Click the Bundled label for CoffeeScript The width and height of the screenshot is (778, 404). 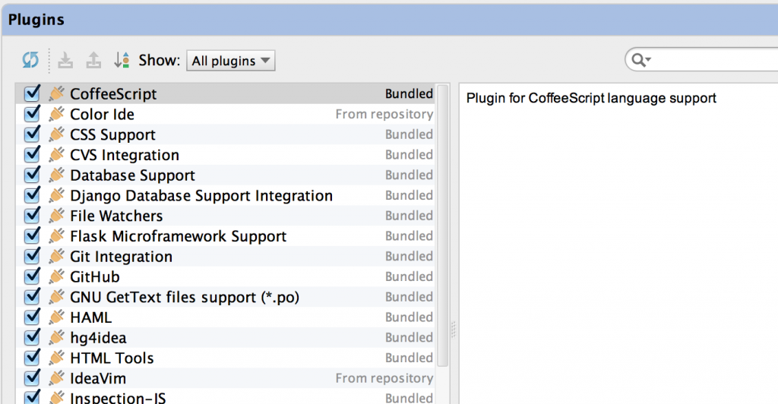409,93
